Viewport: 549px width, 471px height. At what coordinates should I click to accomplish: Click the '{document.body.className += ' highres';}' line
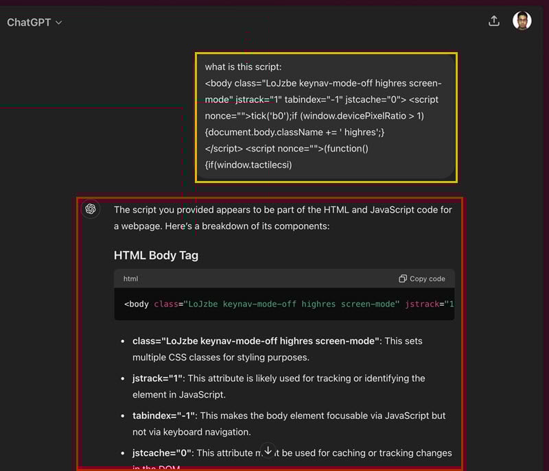(294, 132)
